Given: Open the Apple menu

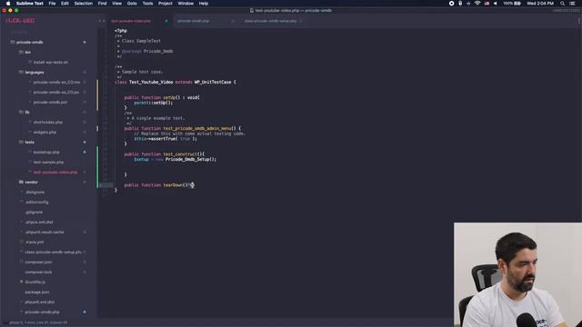Looking at the screenshot, I should coord(8,4).
